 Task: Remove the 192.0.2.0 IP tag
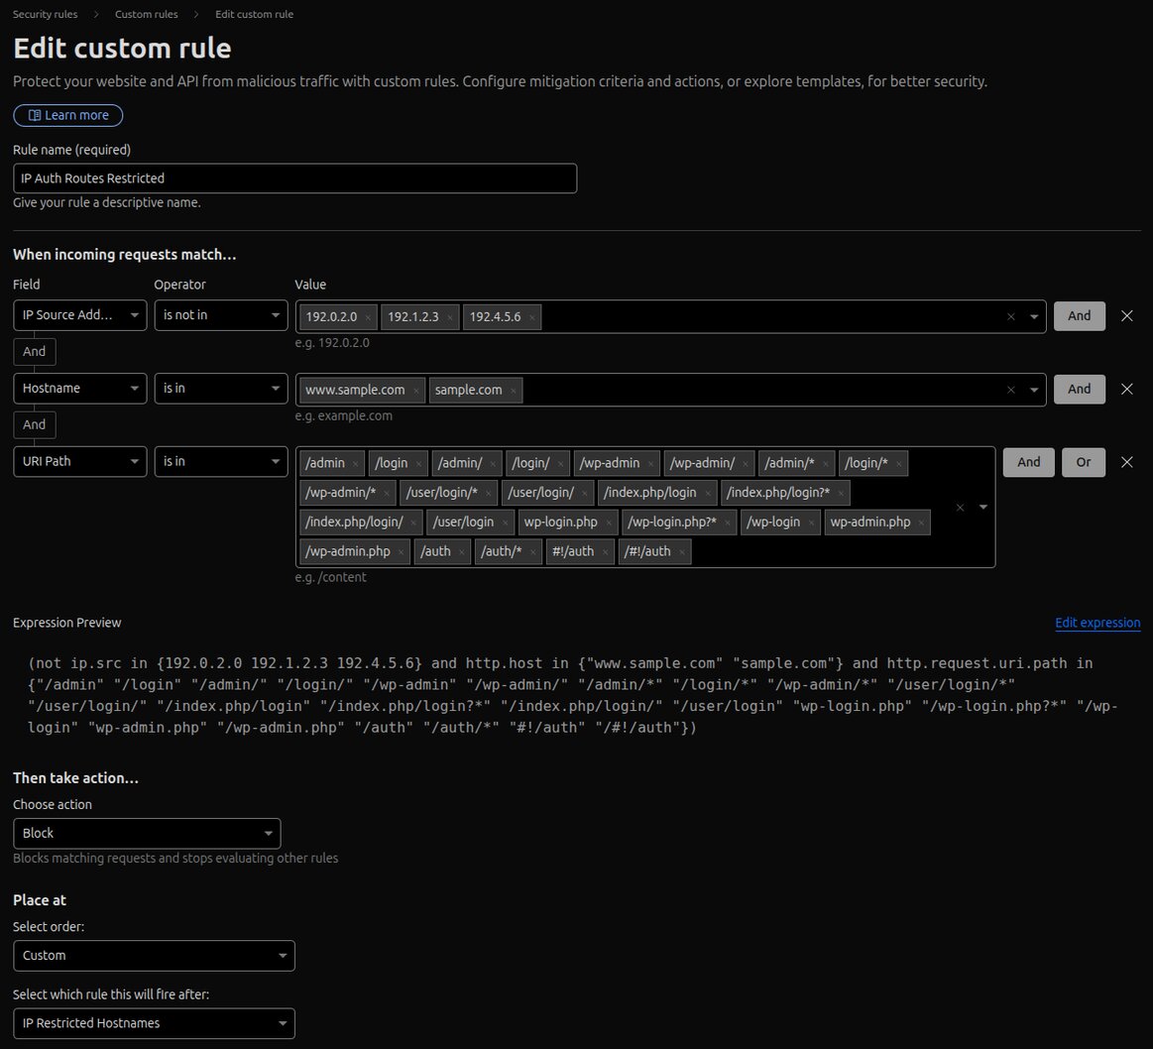click(x=368, y=317)
